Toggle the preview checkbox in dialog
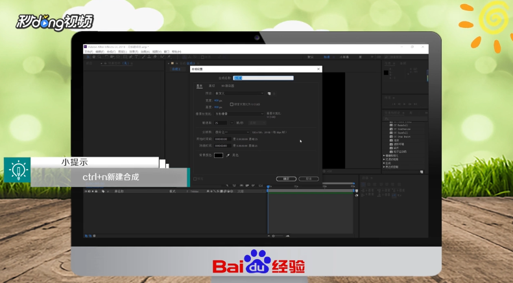 point(195,179)
